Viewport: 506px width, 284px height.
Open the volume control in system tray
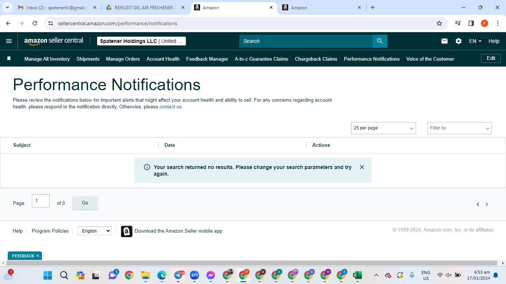[x=449, y=275]
